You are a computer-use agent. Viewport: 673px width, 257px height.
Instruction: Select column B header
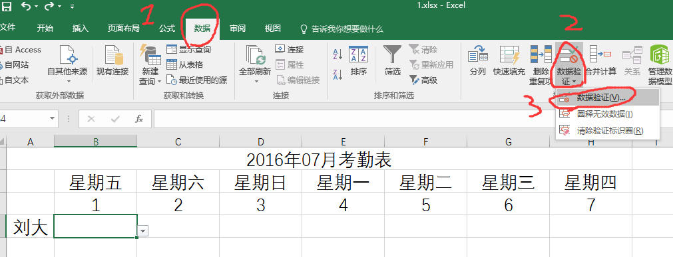(x=96, y=141)
